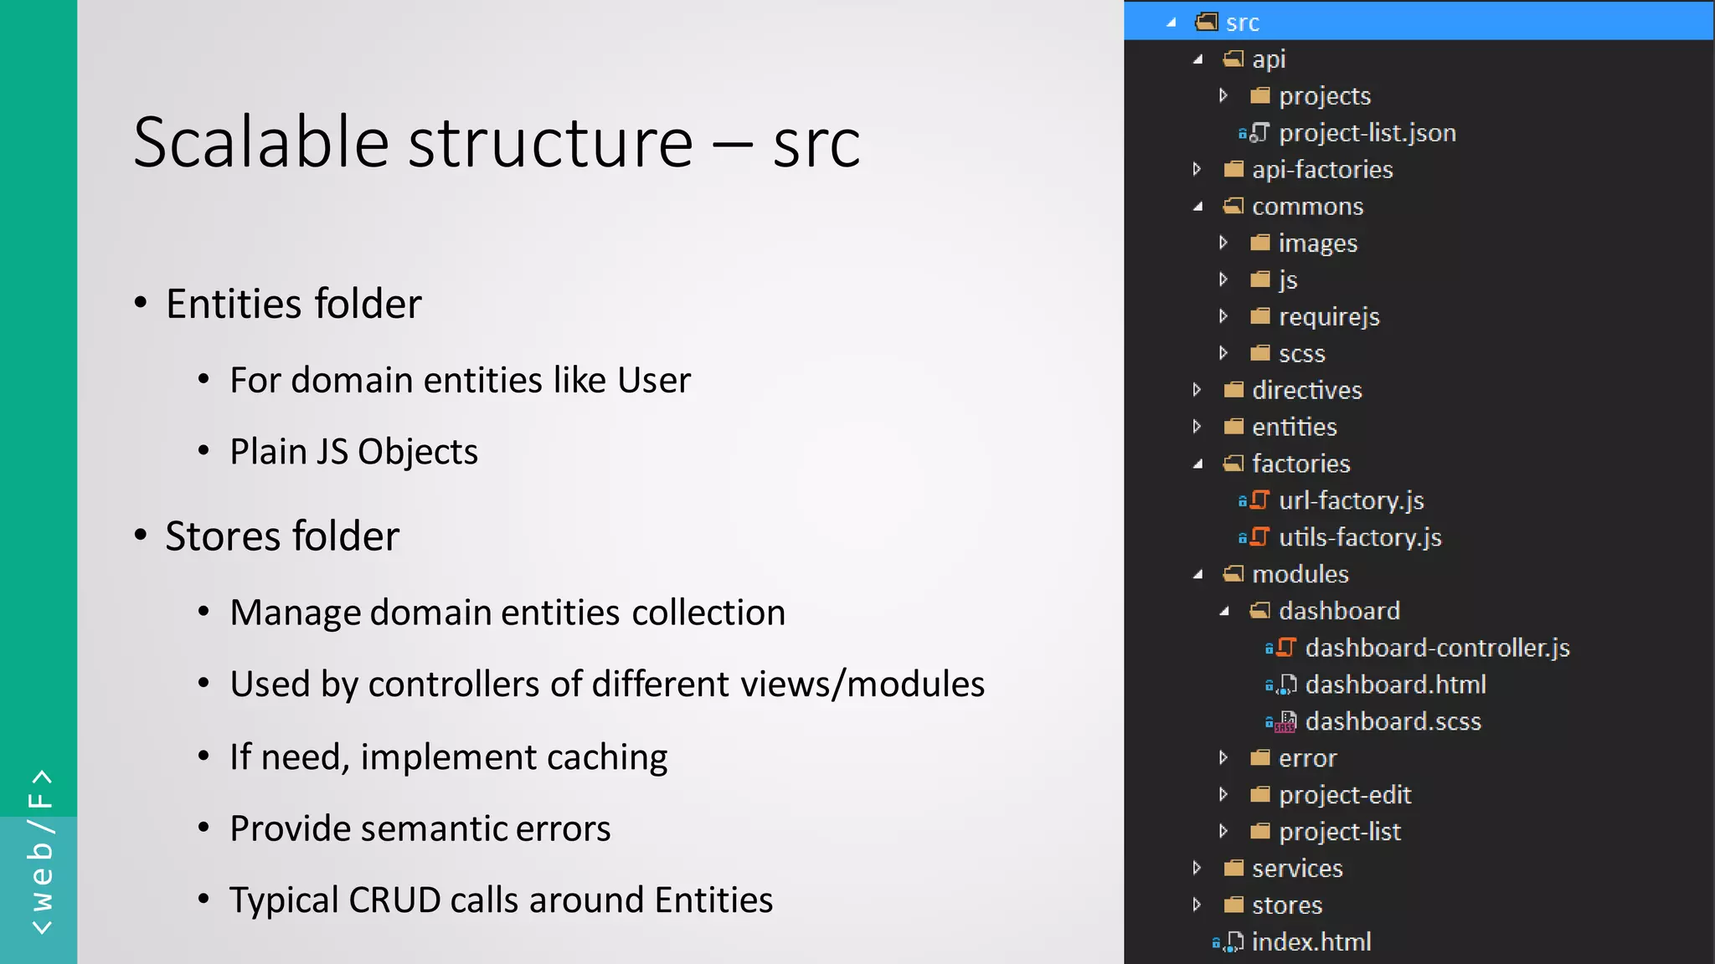Click the services folder icon
Viewport: 1715px width, 964px height.
click(x=1233, y=868)
